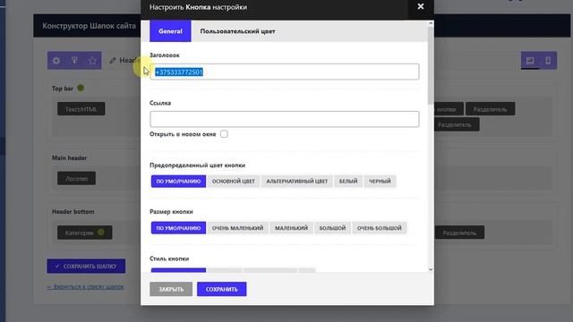Image resolution: width=573 pixels, height=322 pixels.
Task: Select Очень большой button size
Action: click(379, 228)
